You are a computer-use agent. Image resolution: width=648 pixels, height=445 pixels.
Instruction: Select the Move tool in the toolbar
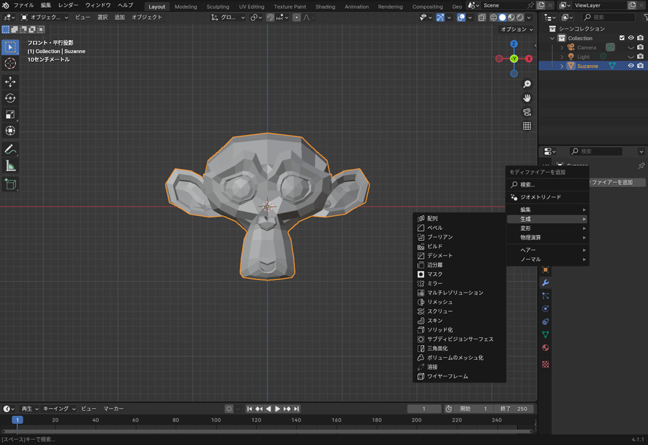[x=10, y=82]
